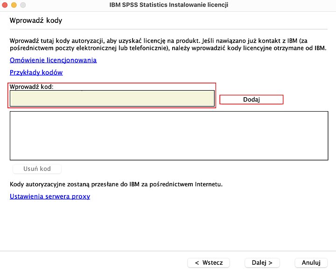This screenshot has height=269, width=336.
Task: Go back with the Wstecz button
Action: click(209, 262)
